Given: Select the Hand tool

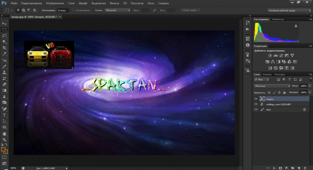Looking at the screenshot, I should coord(4,134).
